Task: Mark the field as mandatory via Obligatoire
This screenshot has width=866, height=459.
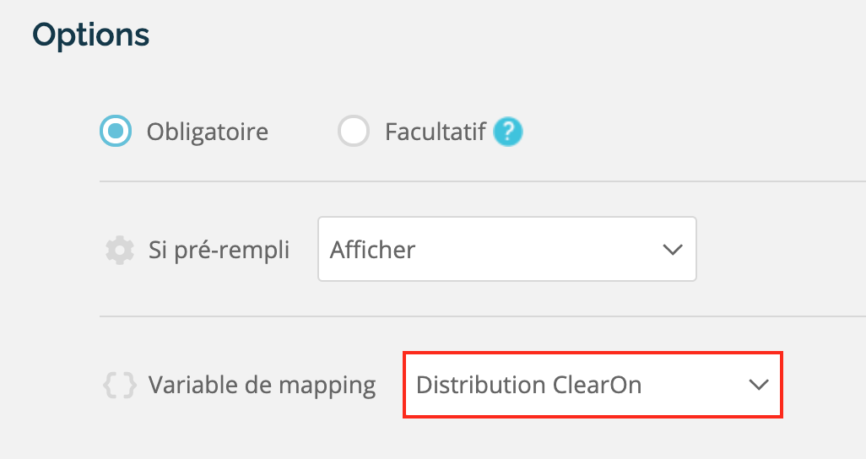Action: coord(116,131)
